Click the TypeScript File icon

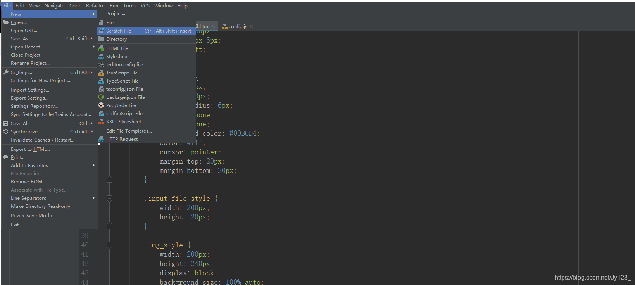tap(101, 81)
